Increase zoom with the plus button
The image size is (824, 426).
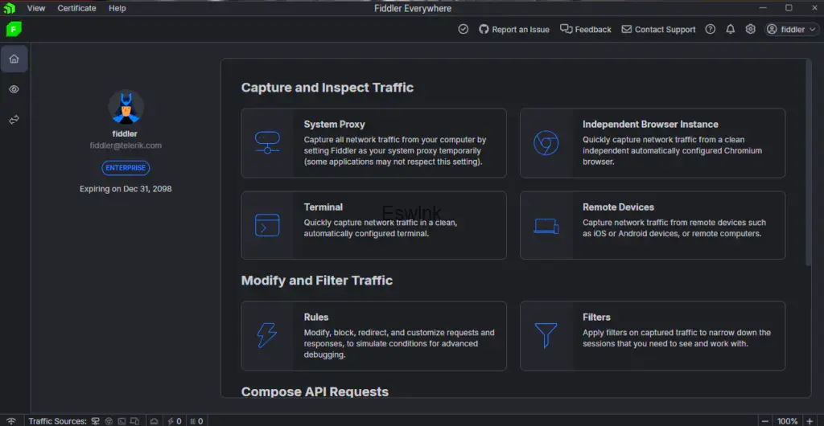tap(810, 420)
